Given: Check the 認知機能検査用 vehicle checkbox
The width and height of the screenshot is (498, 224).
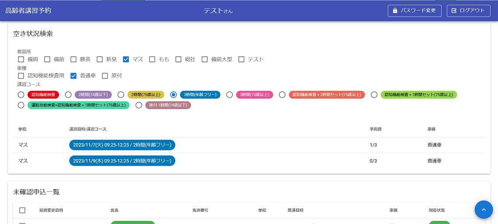Looking at the screenshot, I should tap(21, 76).
